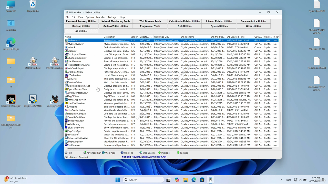Show hidden tray icons chevron
The height and width of the screenshot is (184, 328).
(x=281, y=180)
